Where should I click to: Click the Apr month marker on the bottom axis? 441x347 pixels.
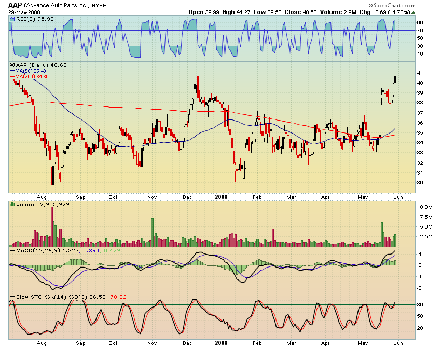click(x=325, y=343)
